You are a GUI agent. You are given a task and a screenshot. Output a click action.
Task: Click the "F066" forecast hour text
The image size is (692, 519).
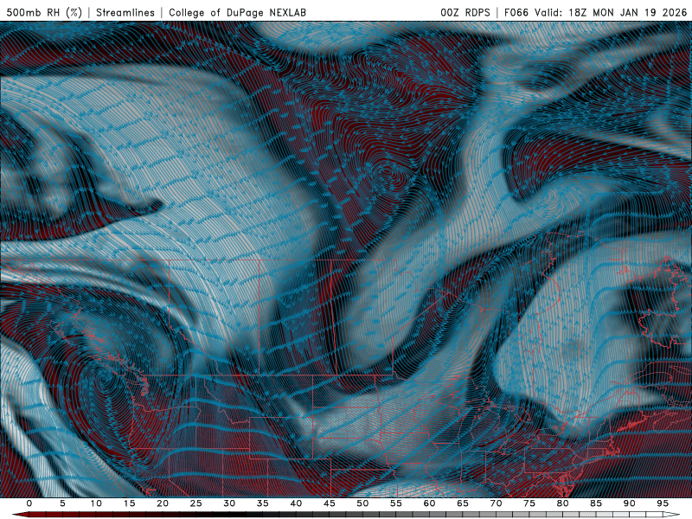(516, 12)
